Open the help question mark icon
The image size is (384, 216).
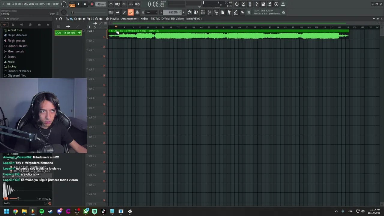(256, 4)
